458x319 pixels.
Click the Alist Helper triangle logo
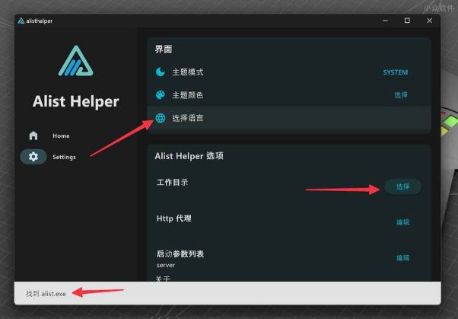click(x=76, y=61)
